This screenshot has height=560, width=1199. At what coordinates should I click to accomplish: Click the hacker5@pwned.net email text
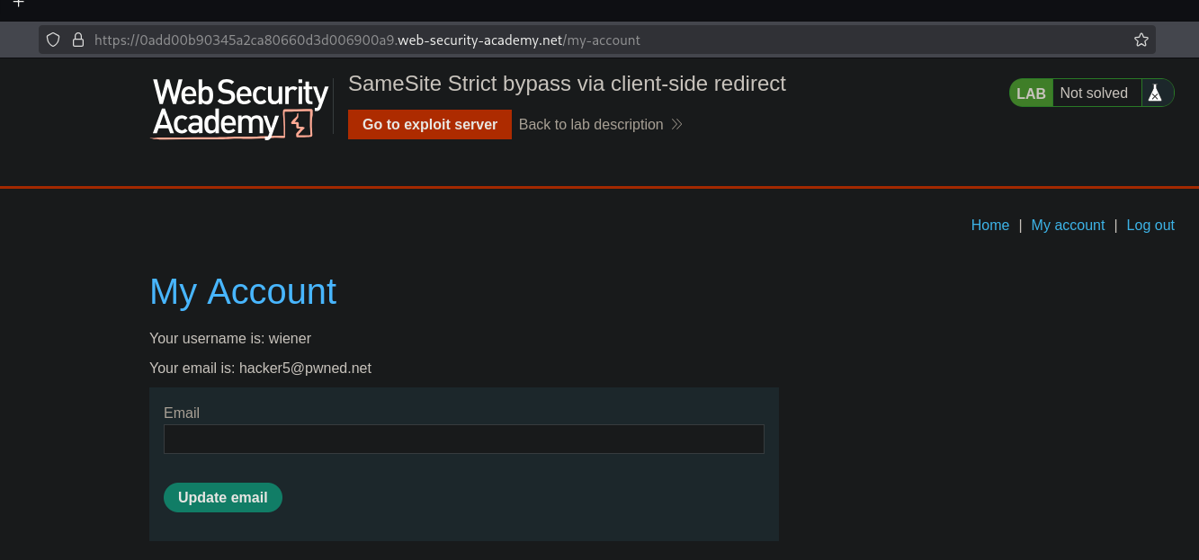305,368
